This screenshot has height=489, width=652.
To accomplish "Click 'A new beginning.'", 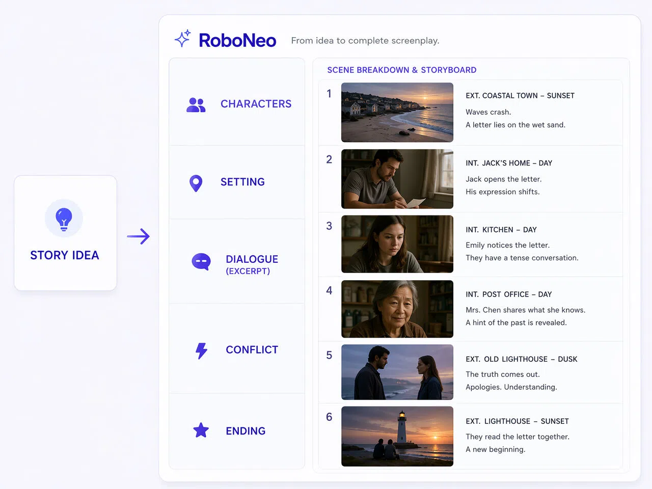I will 496,449.
